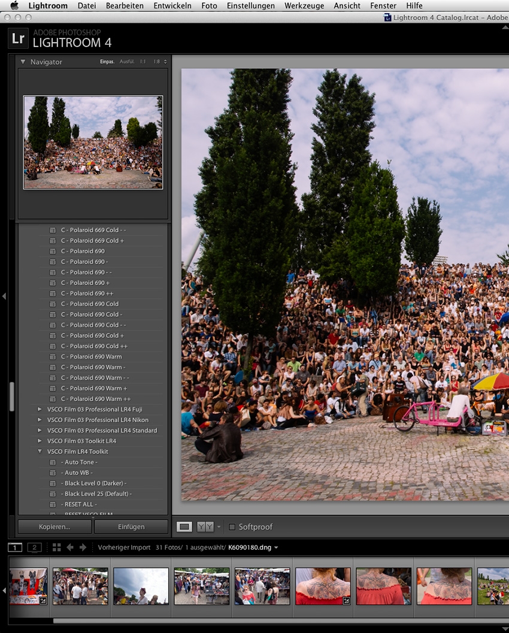Open the Apple menu

coord(14,6)
